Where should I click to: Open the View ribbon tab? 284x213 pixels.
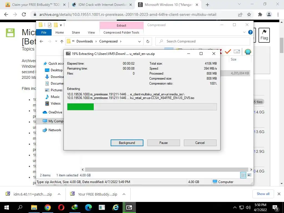[91, 32]
